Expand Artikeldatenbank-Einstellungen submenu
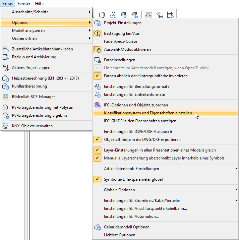239x240 pixels. (x=165, y=169)
